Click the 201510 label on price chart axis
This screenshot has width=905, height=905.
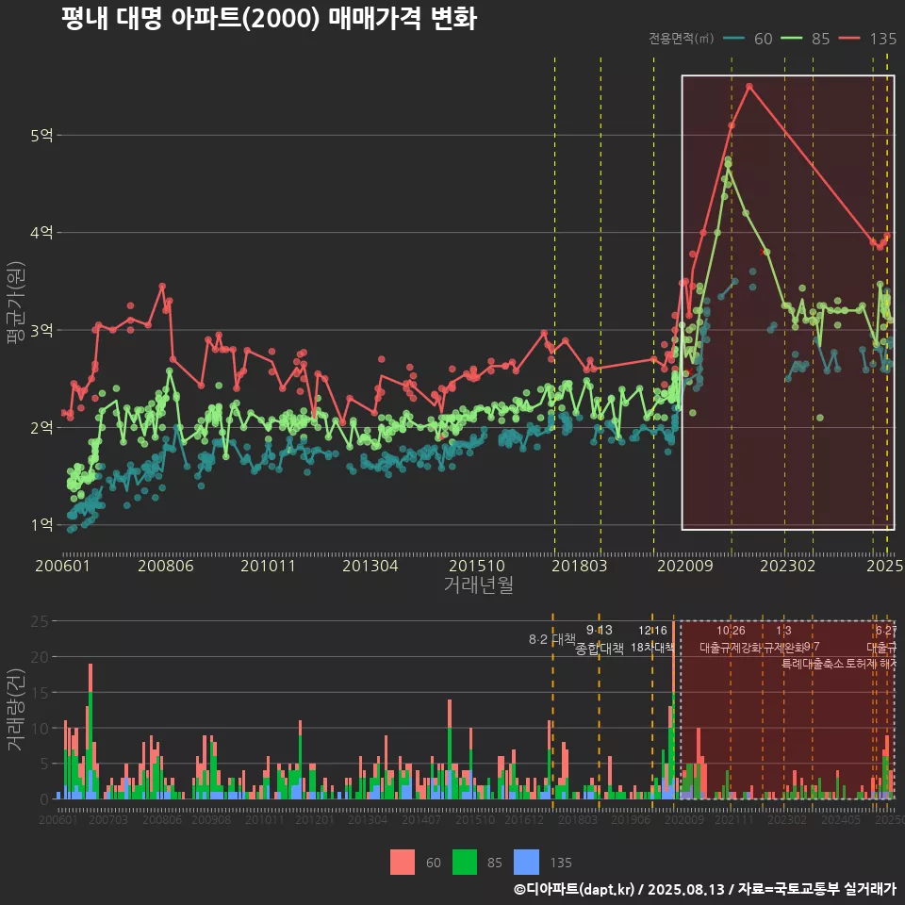477,566
